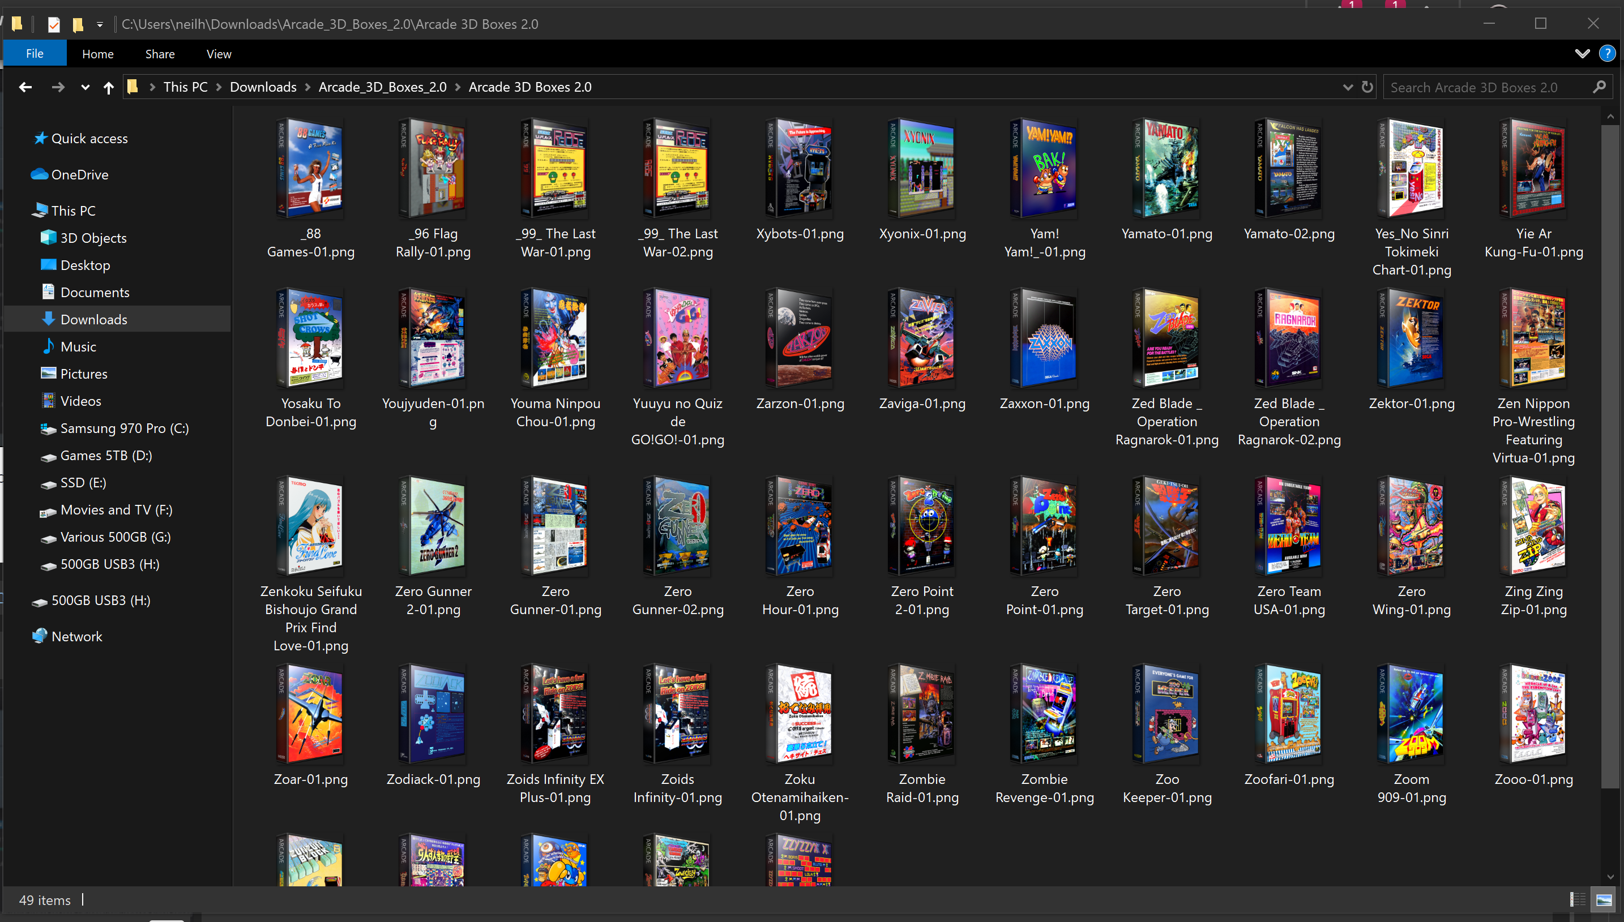
Task: Open the Share ribbon tab
Action: (160, 54)
